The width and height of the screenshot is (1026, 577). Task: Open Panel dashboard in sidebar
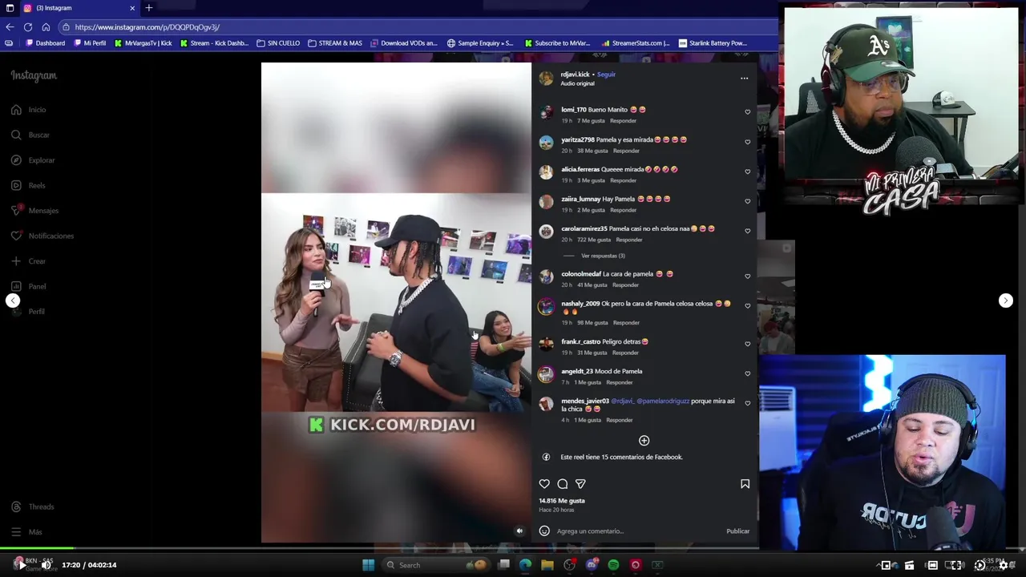[28, 286]
